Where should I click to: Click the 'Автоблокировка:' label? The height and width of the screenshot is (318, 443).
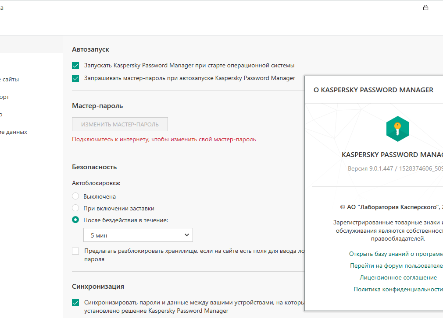(x=96, y=183)
